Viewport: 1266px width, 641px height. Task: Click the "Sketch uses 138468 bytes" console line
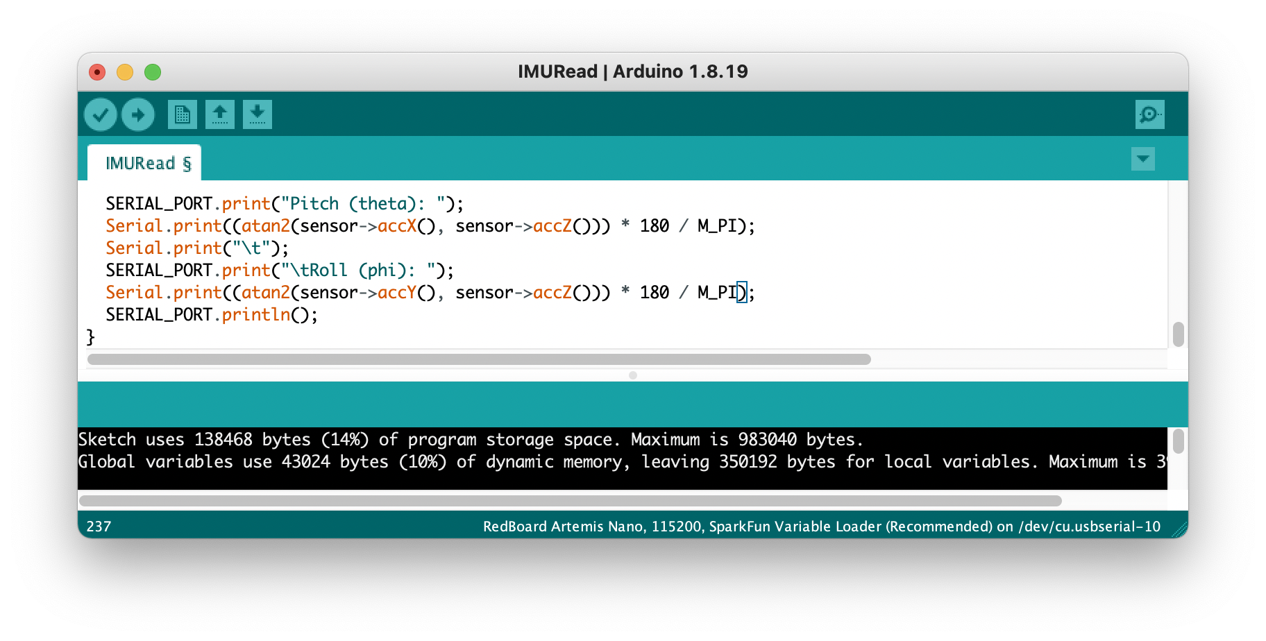471,440
